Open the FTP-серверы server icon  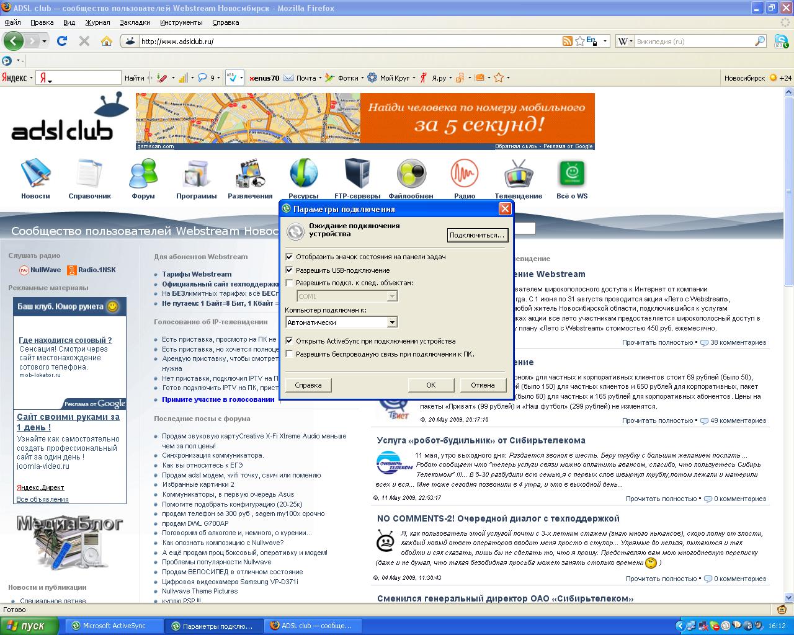[x=357, y=174]
